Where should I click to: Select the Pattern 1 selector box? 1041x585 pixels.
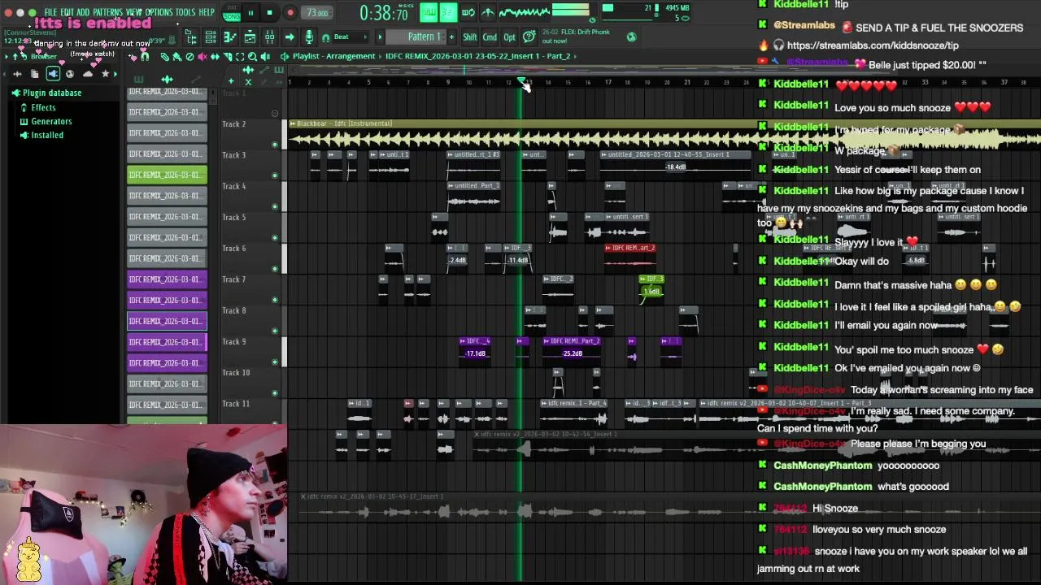click(x=416, y=37)
